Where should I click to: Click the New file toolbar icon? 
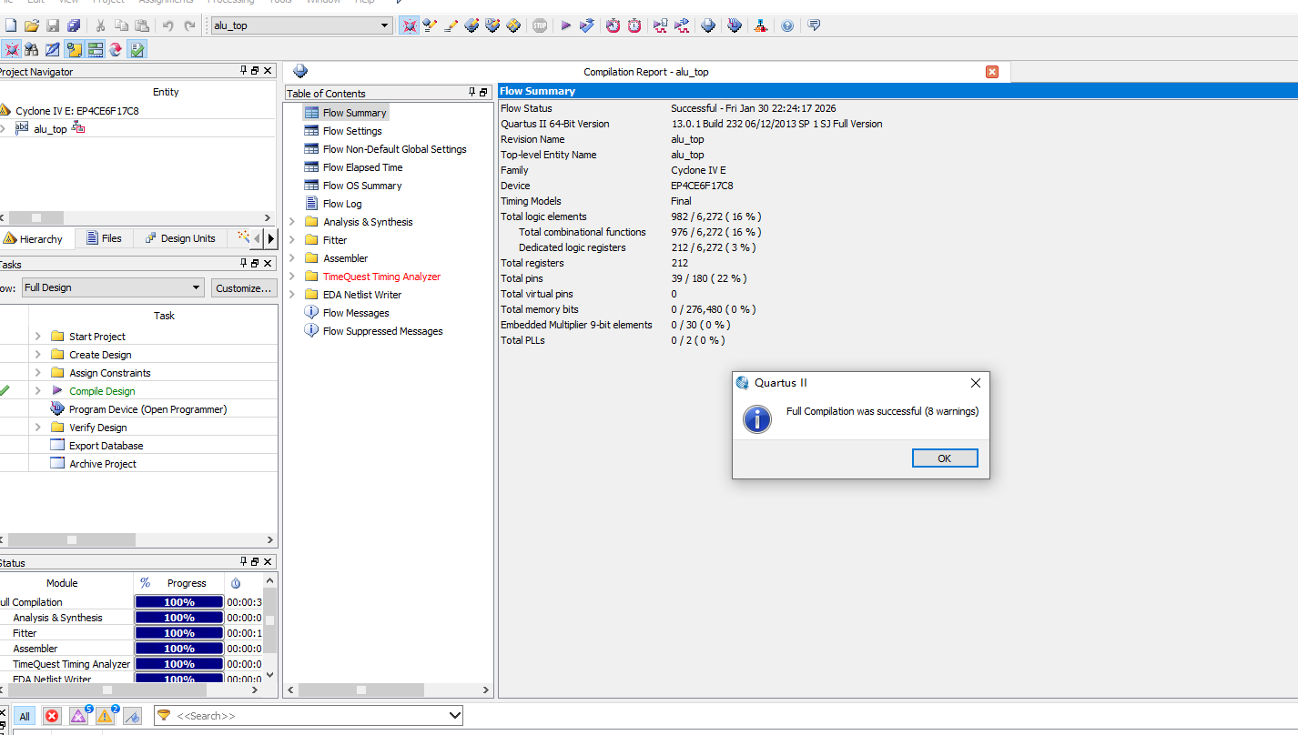12,25
